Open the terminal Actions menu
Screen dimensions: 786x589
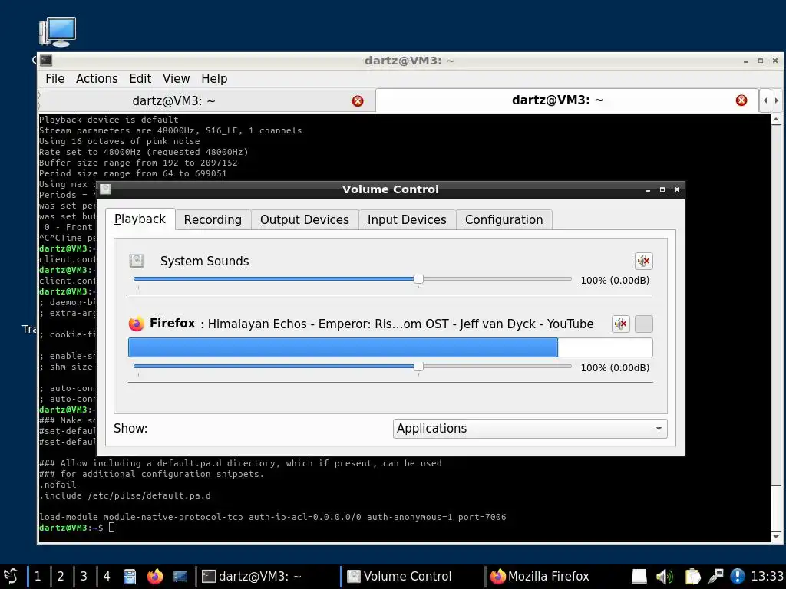97,79
